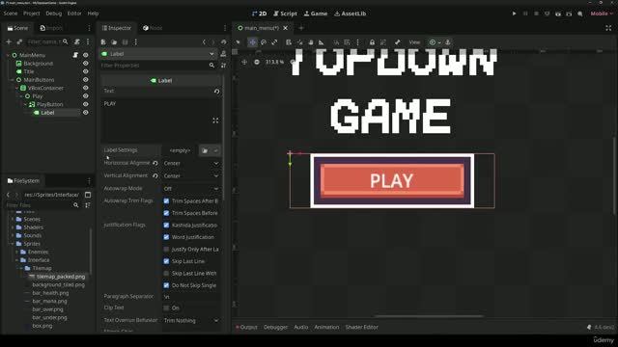This screenshot has width=618, height=347.
Task: Run the project with play icon
Action: (x=514, y=13)
